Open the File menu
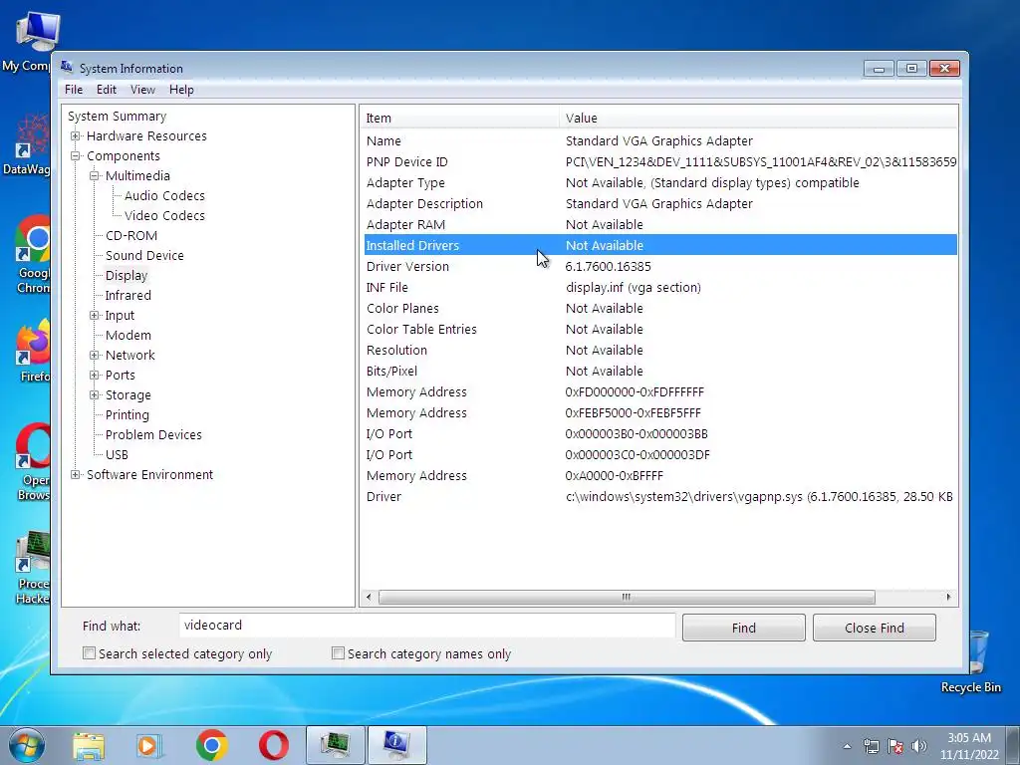The image size is (1020, 765). (74, 90)
